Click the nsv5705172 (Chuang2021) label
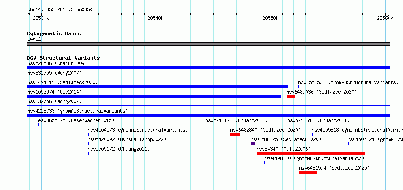Screen dimensions: 403x190 pos(119,149)
